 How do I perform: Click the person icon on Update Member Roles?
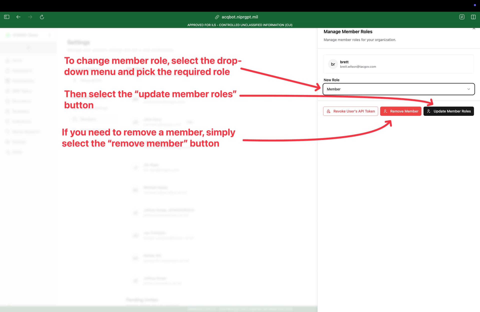pyautogui.click(x=429, y=111)
